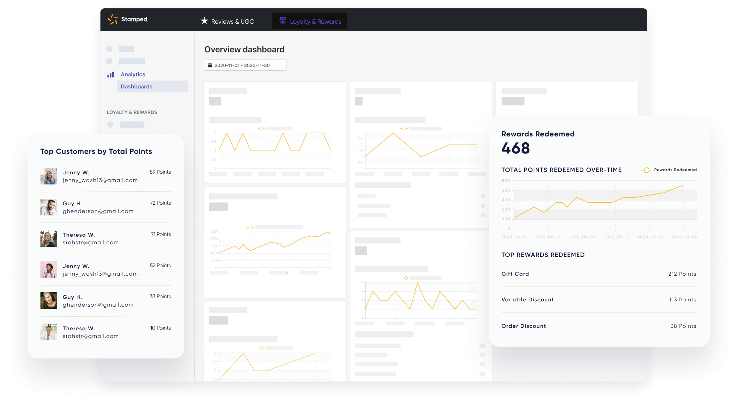Click Theresa W. 71 Points avatar

tap(49, 238)
